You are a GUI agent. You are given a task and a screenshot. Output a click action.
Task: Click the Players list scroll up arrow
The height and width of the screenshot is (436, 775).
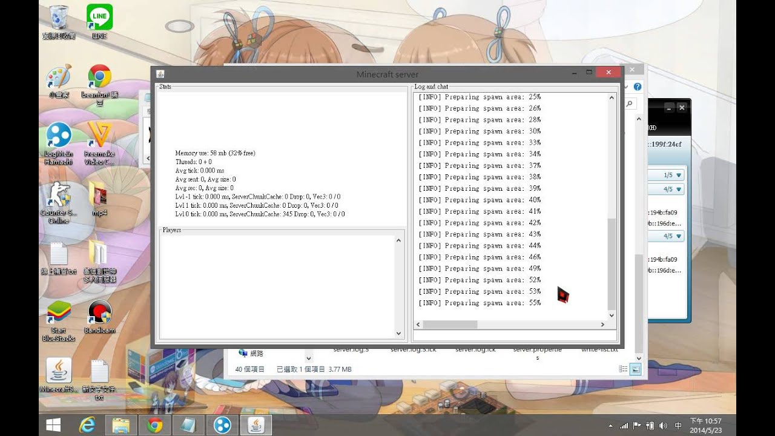pyautogui.click(x=398, y=241)
